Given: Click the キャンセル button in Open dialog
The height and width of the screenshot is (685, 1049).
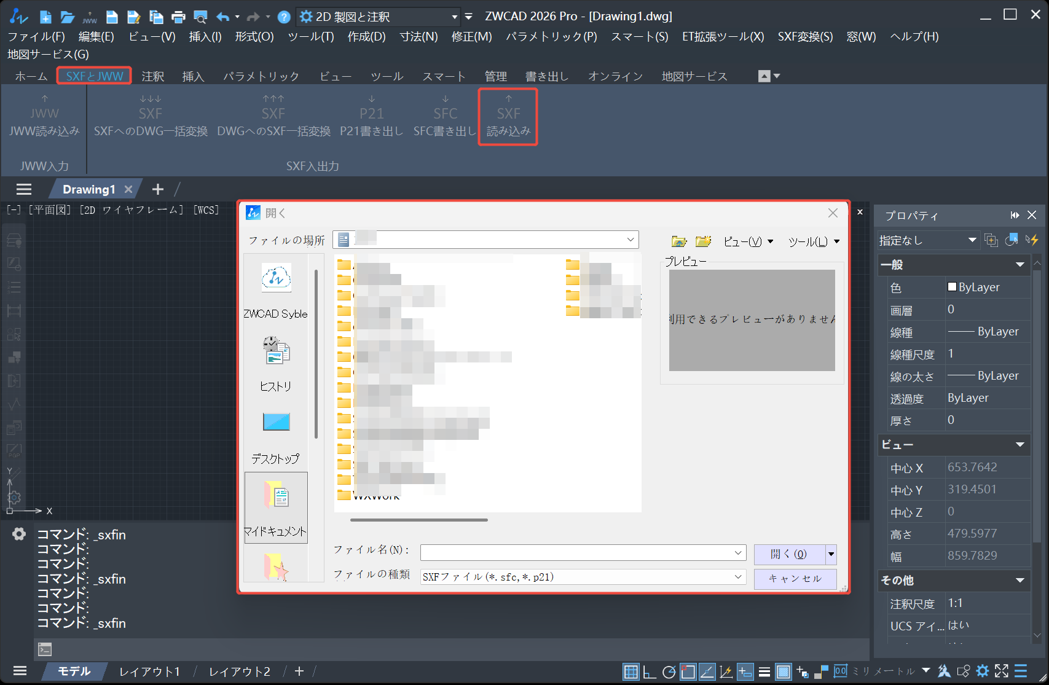Looking at the screenshot, I should [x=795, y=578].
